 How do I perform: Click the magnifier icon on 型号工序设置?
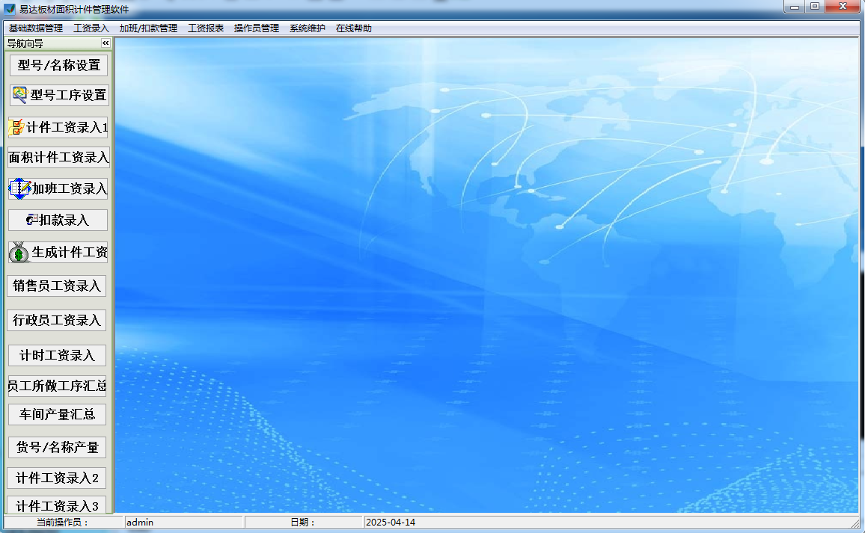20,95
